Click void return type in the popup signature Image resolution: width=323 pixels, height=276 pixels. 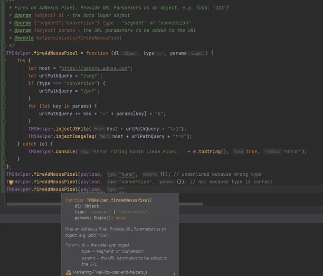tap(121, 218)
